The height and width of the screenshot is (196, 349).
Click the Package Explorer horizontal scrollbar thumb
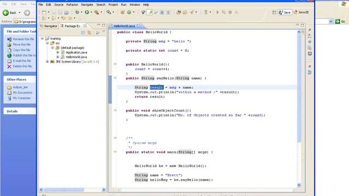click(x=64, y=189)
